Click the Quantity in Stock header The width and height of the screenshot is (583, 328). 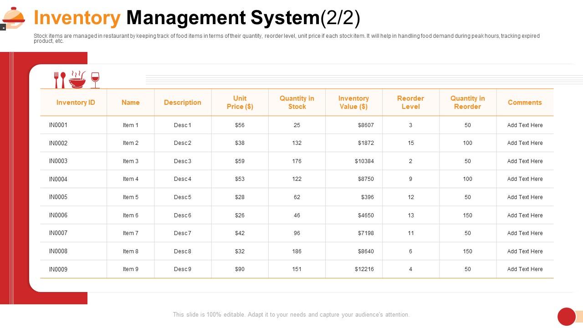point(297,102)
